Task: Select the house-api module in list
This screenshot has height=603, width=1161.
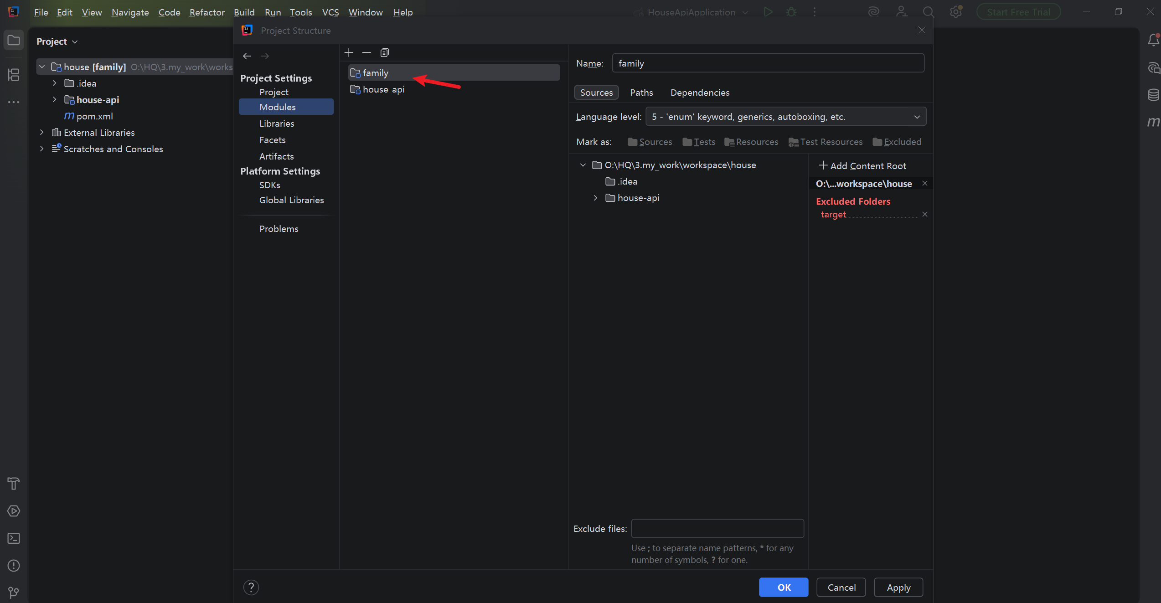Action: (383, 90)
